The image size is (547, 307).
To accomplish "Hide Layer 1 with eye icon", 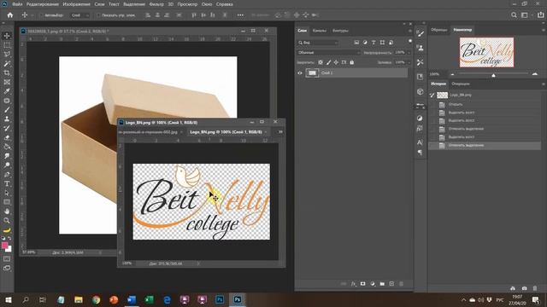I will (300, 73).
